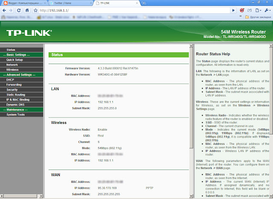
Task: Expand the bookmarks overflow chevron
Action: (241, 16)
